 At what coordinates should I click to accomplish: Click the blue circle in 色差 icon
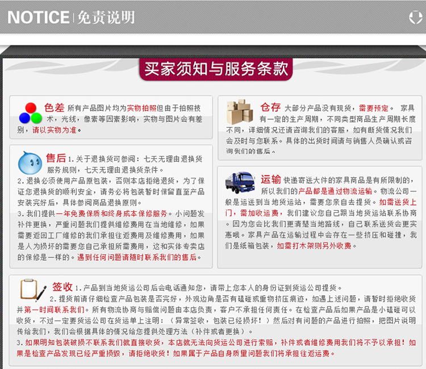click(24, 118)
